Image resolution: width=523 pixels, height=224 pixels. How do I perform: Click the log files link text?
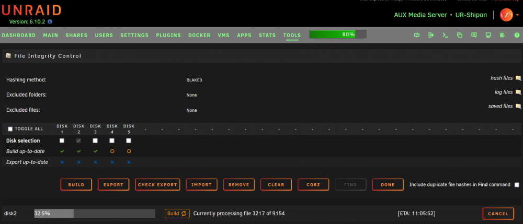[x=504, y=92]
